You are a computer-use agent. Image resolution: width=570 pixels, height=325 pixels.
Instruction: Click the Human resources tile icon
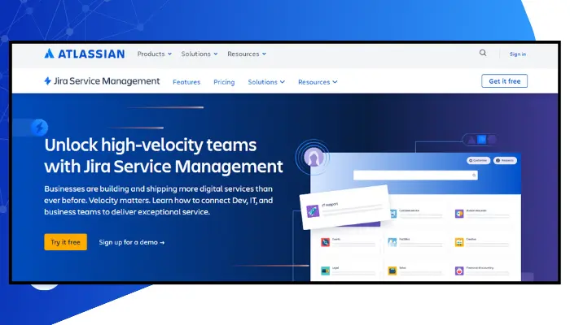coord(459,214)
